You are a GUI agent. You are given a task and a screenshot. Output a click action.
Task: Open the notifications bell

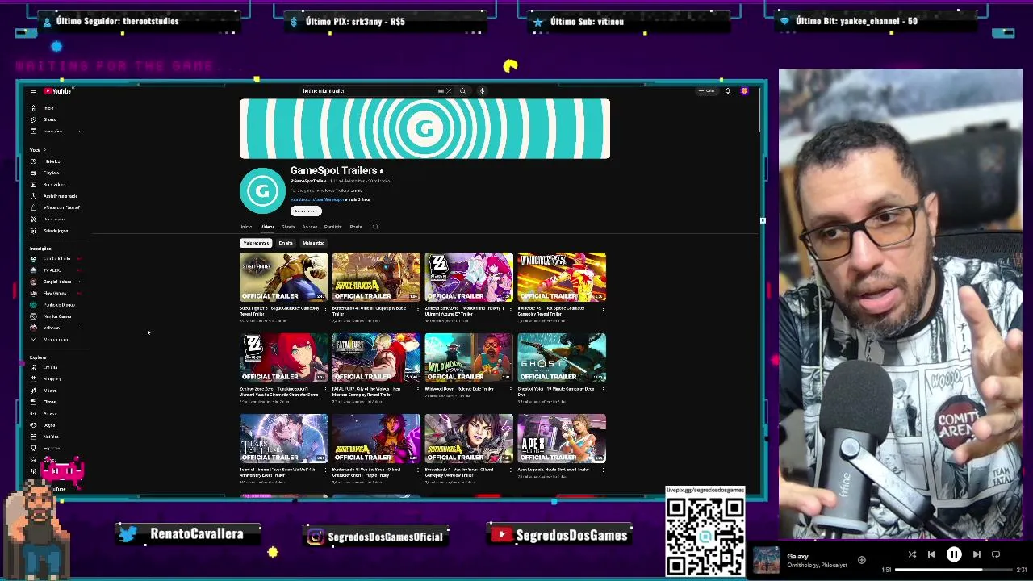click(x=727, y=91)
